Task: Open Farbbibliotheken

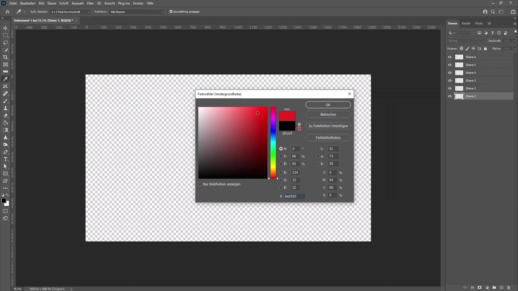Action: coord(328,138)
